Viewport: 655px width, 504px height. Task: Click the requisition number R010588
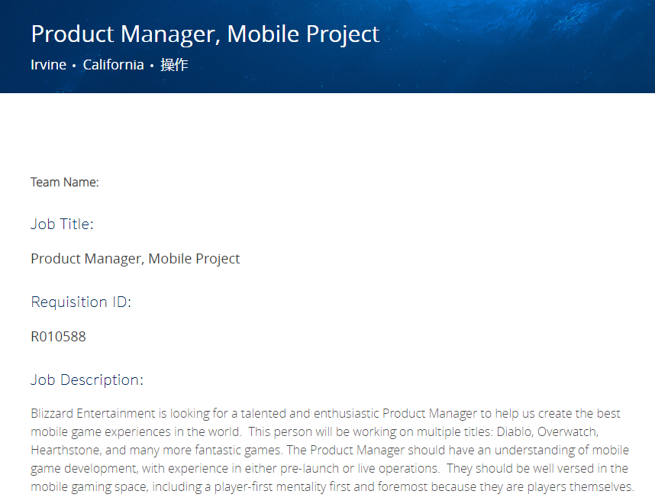[59, 337]
